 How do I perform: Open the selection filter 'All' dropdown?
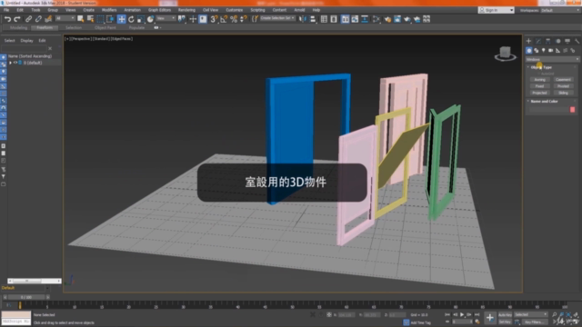[65, 18]
